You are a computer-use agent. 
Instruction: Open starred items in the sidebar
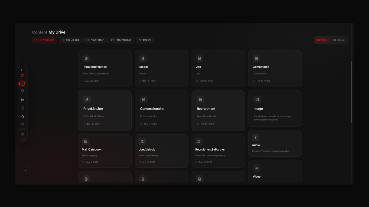point(22,117)
